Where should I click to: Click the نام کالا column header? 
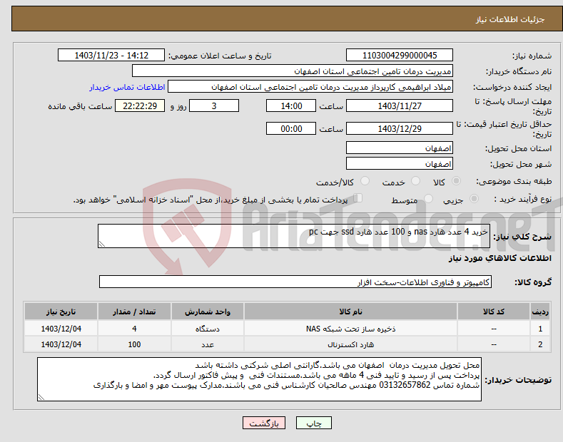point(350,312)
